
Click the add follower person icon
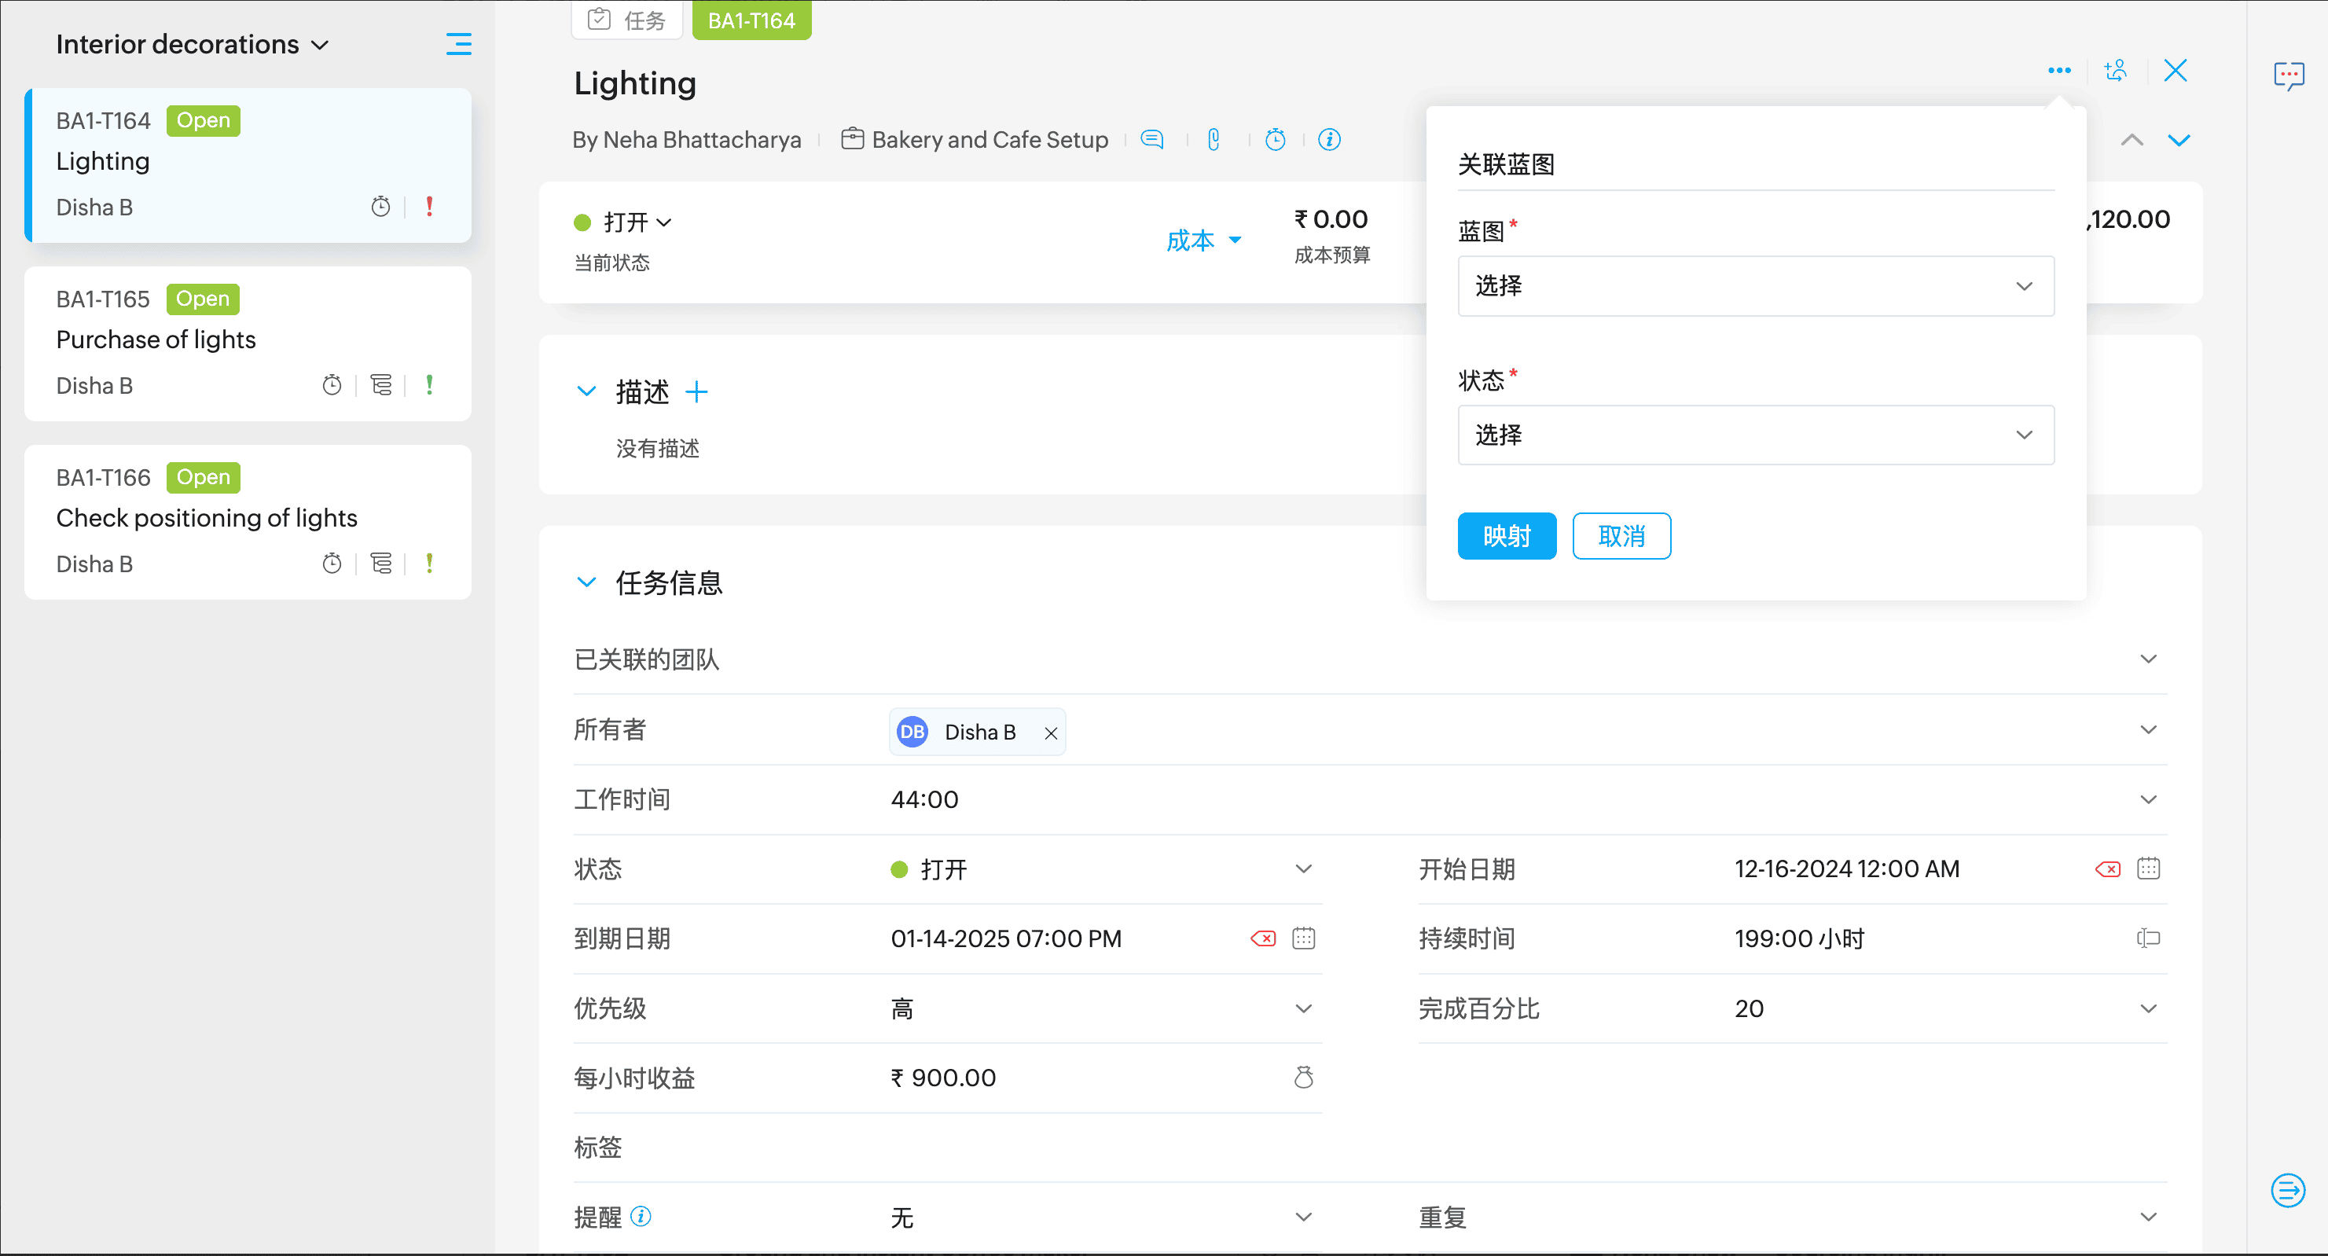2116,71
